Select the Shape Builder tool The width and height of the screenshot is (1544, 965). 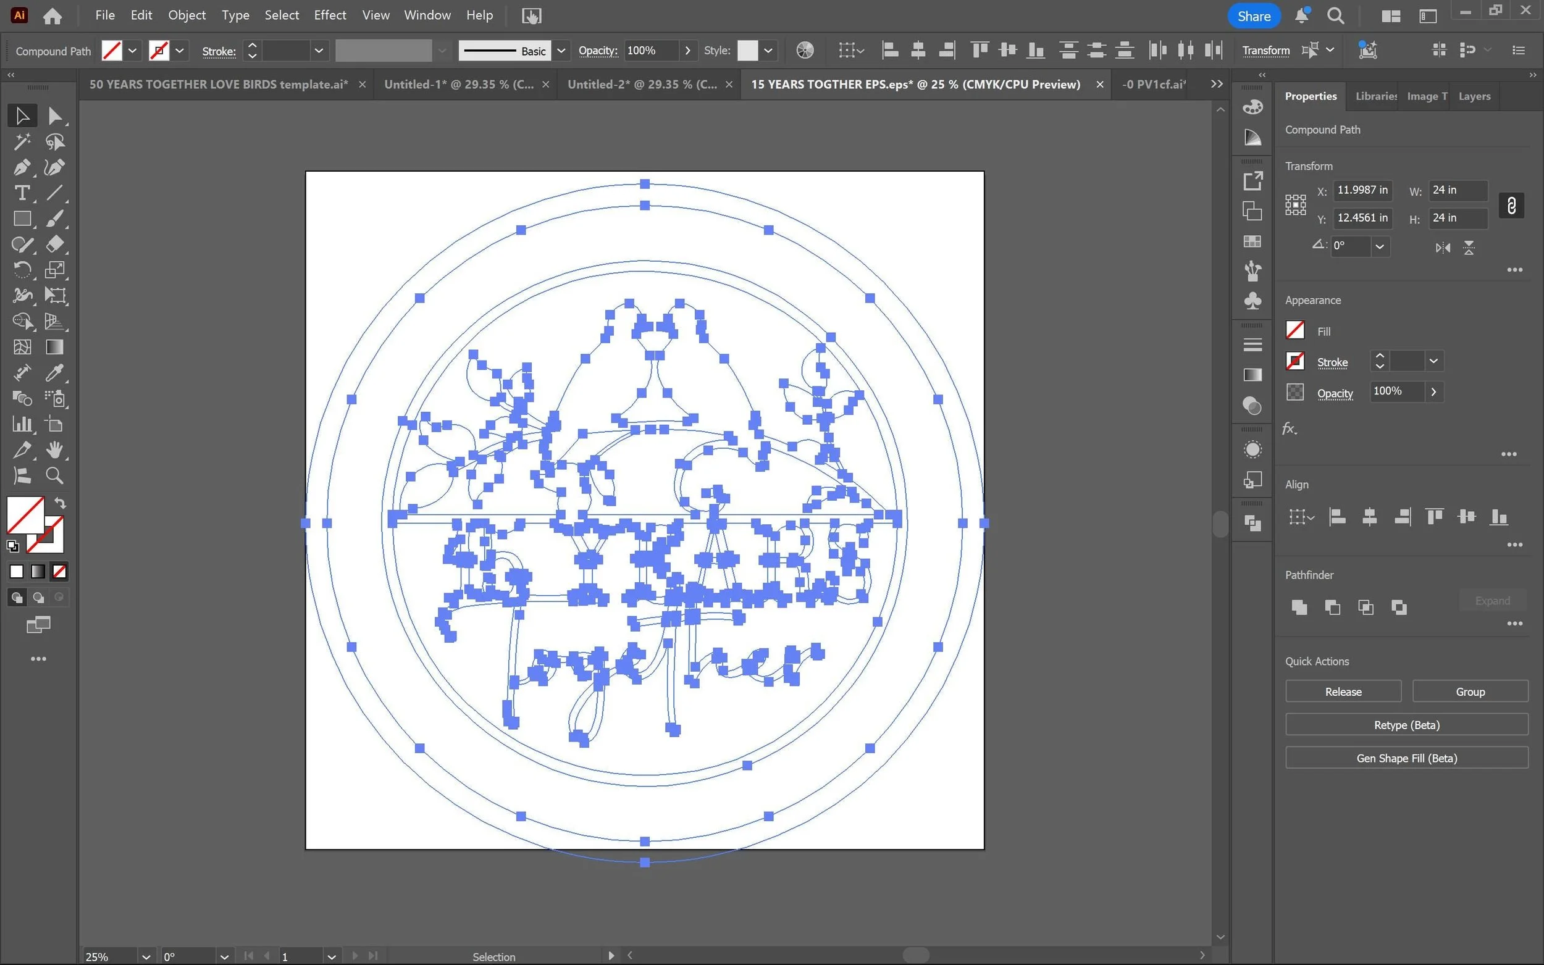point(22,321)
